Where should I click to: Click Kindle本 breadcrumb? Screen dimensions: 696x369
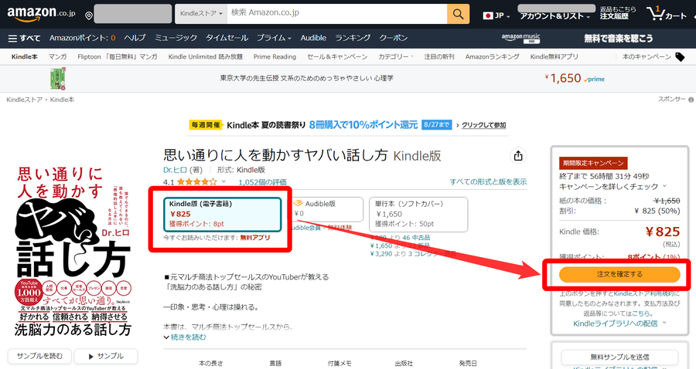(x=62, y=100)
